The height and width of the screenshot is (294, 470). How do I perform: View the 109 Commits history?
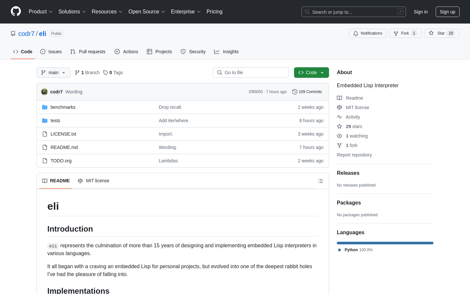[307, 92]
